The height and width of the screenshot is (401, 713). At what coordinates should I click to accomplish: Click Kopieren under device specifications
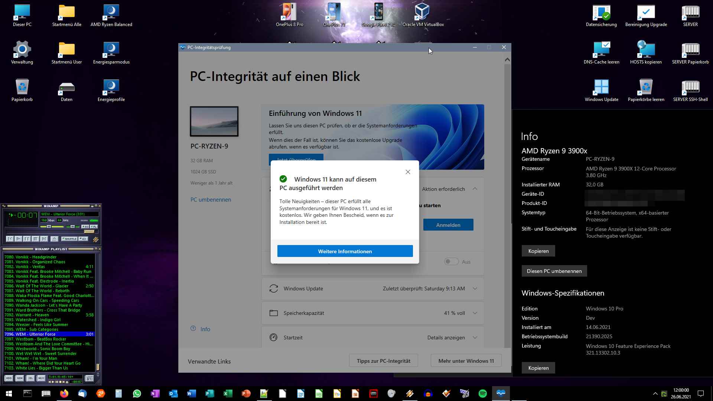coord(538,251)
